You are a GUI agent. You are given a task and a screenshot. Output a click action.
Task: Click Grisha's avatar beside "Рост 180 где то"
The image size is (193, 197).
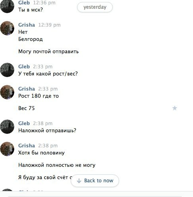7,92
